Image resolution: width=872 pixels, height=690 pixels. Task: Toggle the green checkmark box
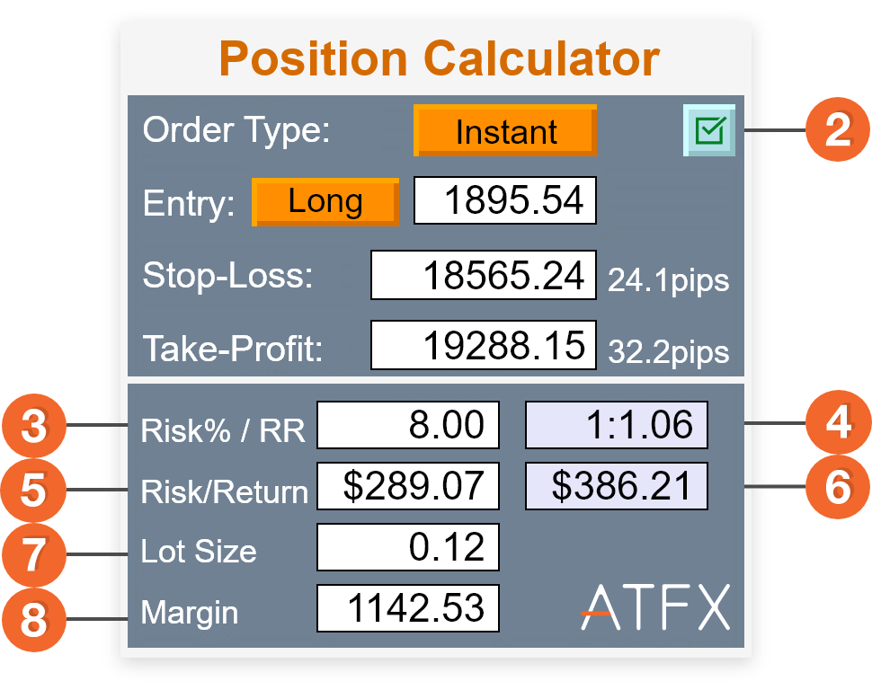pos(709,130)
